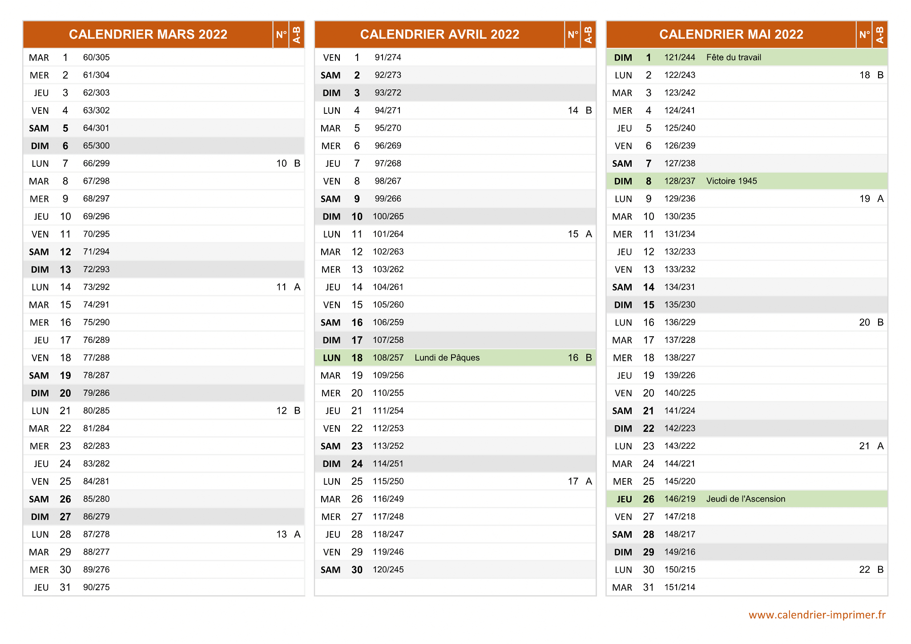The image size is (911, 644).
Task: Click the day count 124/241
Action: pos(680,110)
